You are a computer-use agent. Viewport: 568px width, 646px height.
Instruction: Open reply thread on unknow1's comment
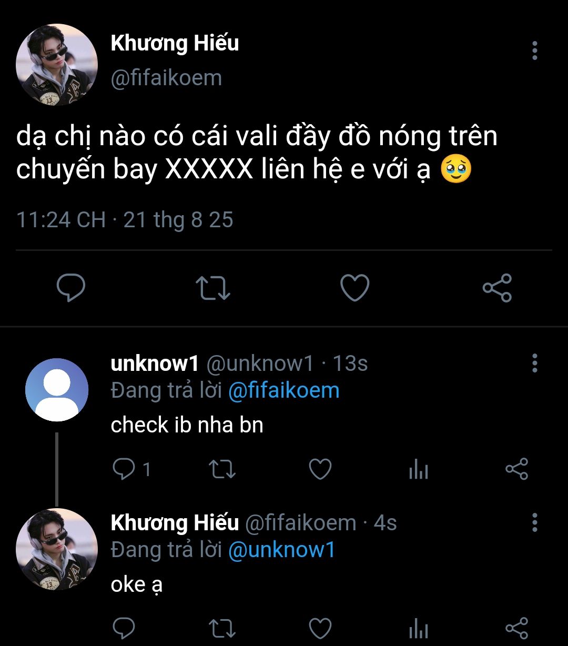pyautogui.click(x=124, y=469)
